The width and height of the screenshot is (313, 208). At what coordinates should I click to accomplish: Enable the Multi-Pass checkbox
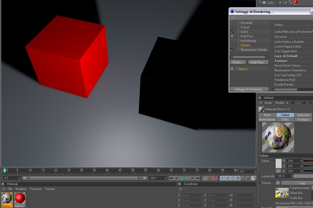coord(232,36)
